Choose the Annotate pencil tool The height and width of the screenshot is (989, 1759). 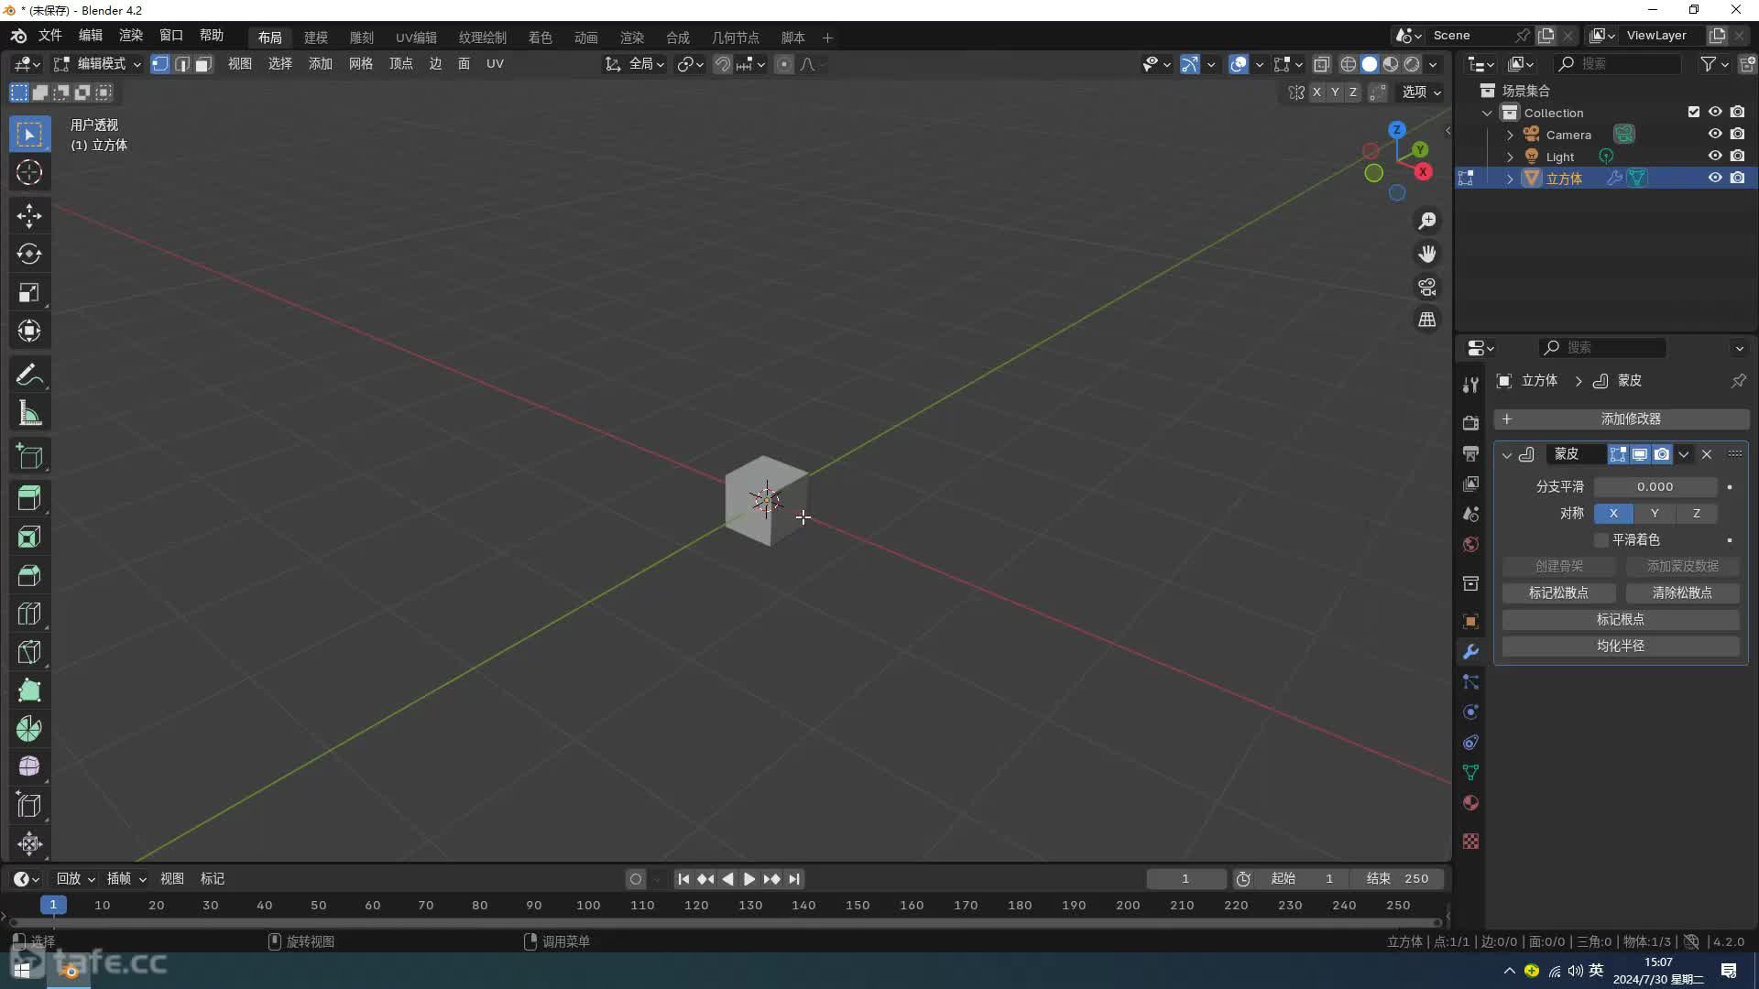point(29,375)
